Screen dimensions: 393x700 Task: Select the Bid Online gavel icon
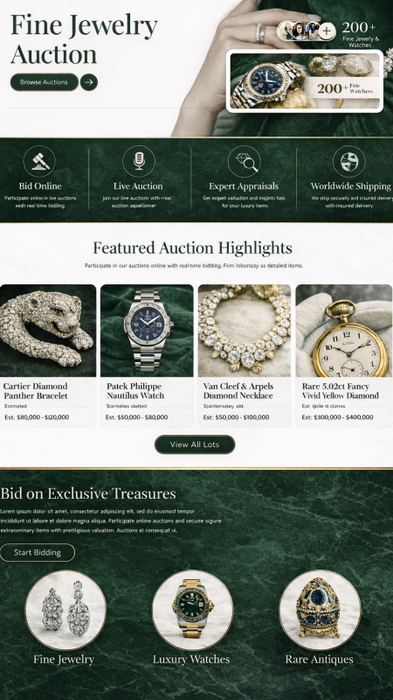tap(39, 162)
